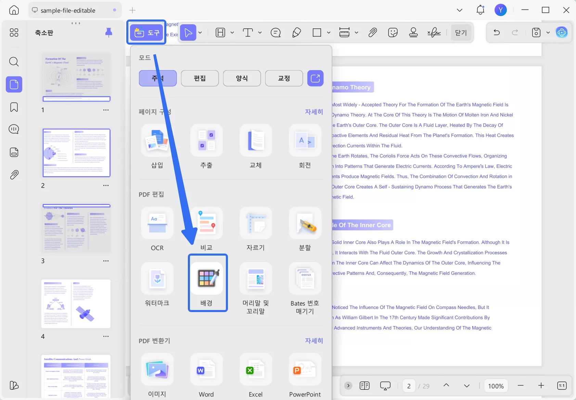Open the 자르기 crop tool
Screen dimensions: 576x400
point(256,229)
